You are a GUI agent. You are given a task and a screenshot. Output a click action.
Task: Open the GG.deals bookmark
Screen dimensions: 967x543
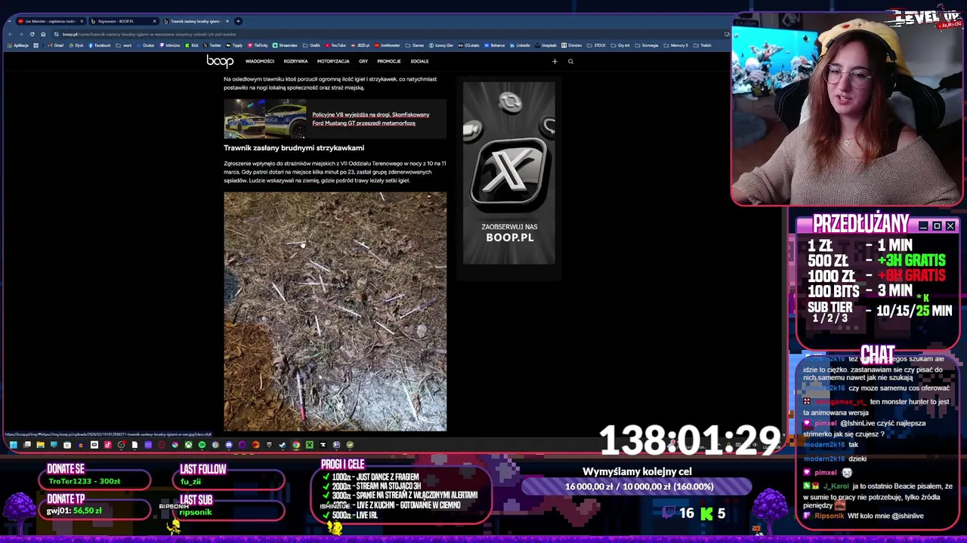[468, 45]
